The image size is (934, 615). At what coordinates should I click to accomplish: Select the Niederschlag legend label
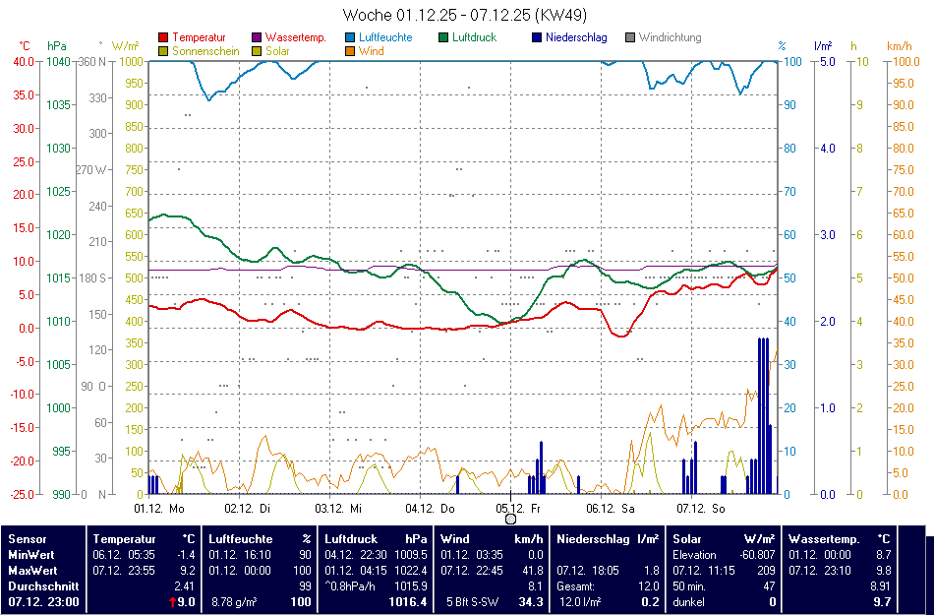click(576, 37)
